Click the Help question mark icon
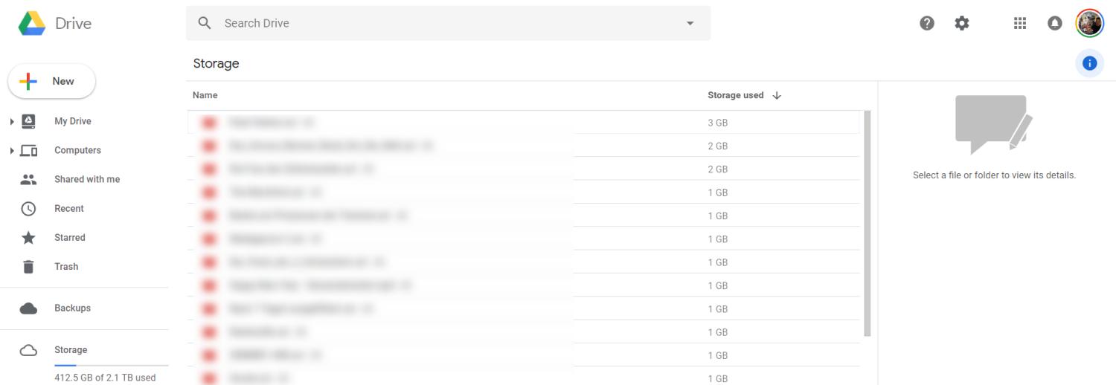 click(927, 23)
